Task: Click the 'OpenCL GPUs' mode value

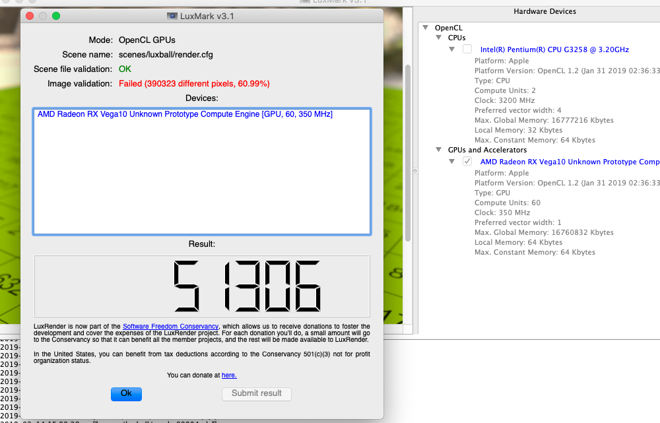Action: click(147, 40)
